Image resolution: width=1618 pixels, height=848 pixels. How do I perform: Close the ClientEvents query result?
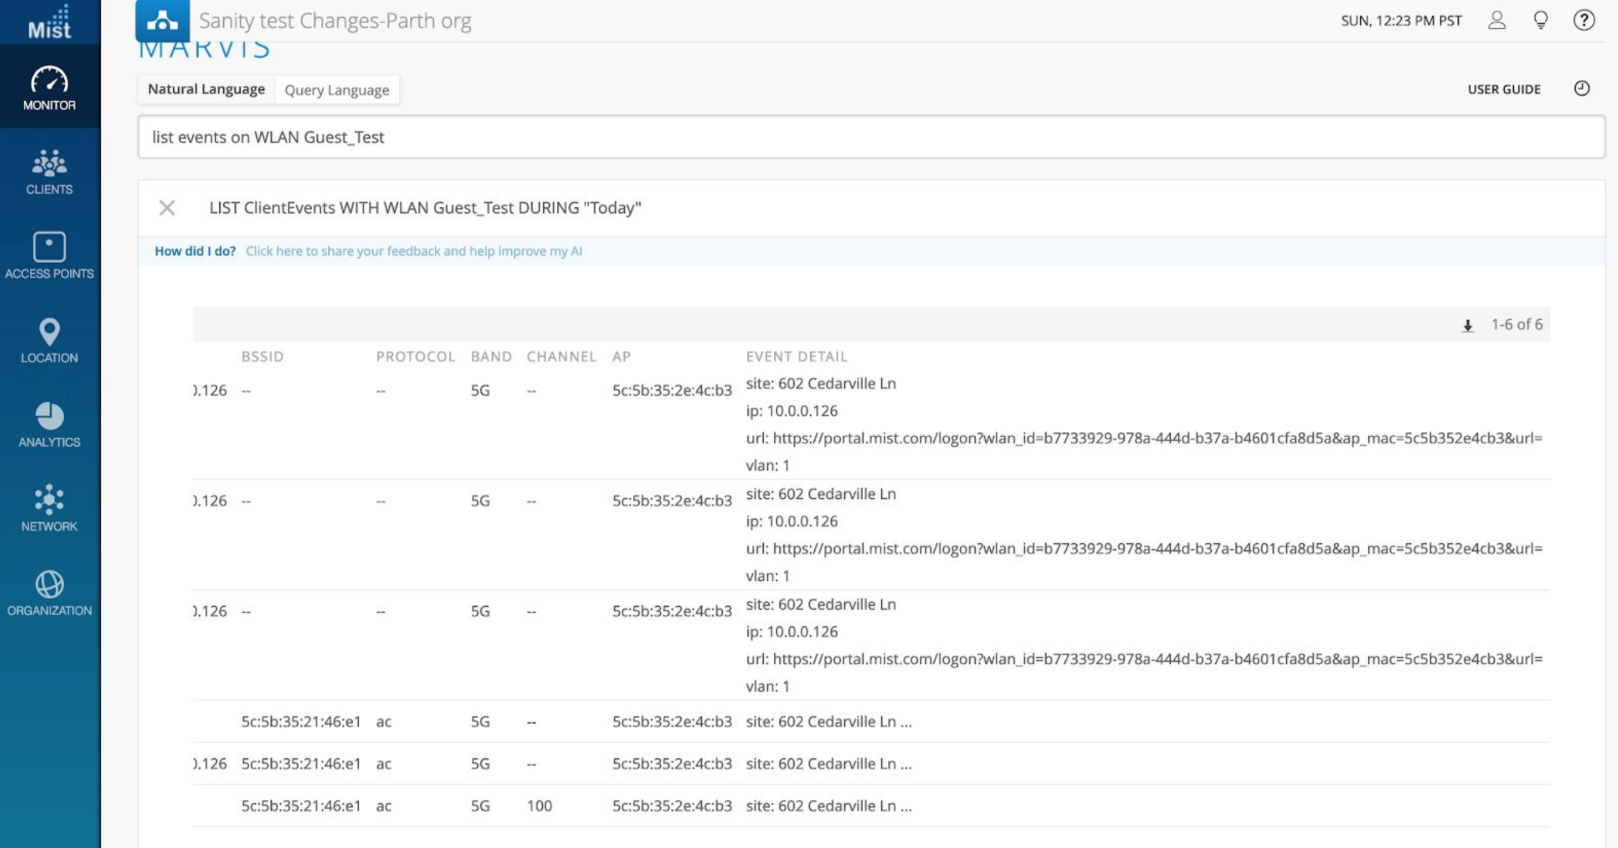tap(167, 208)
